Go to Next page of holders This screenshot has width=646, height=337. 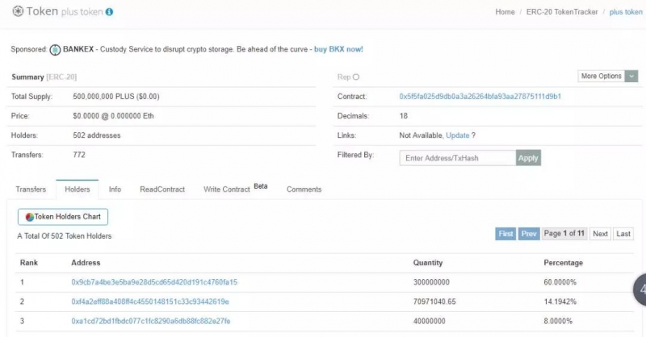click(x=600, y=234)
